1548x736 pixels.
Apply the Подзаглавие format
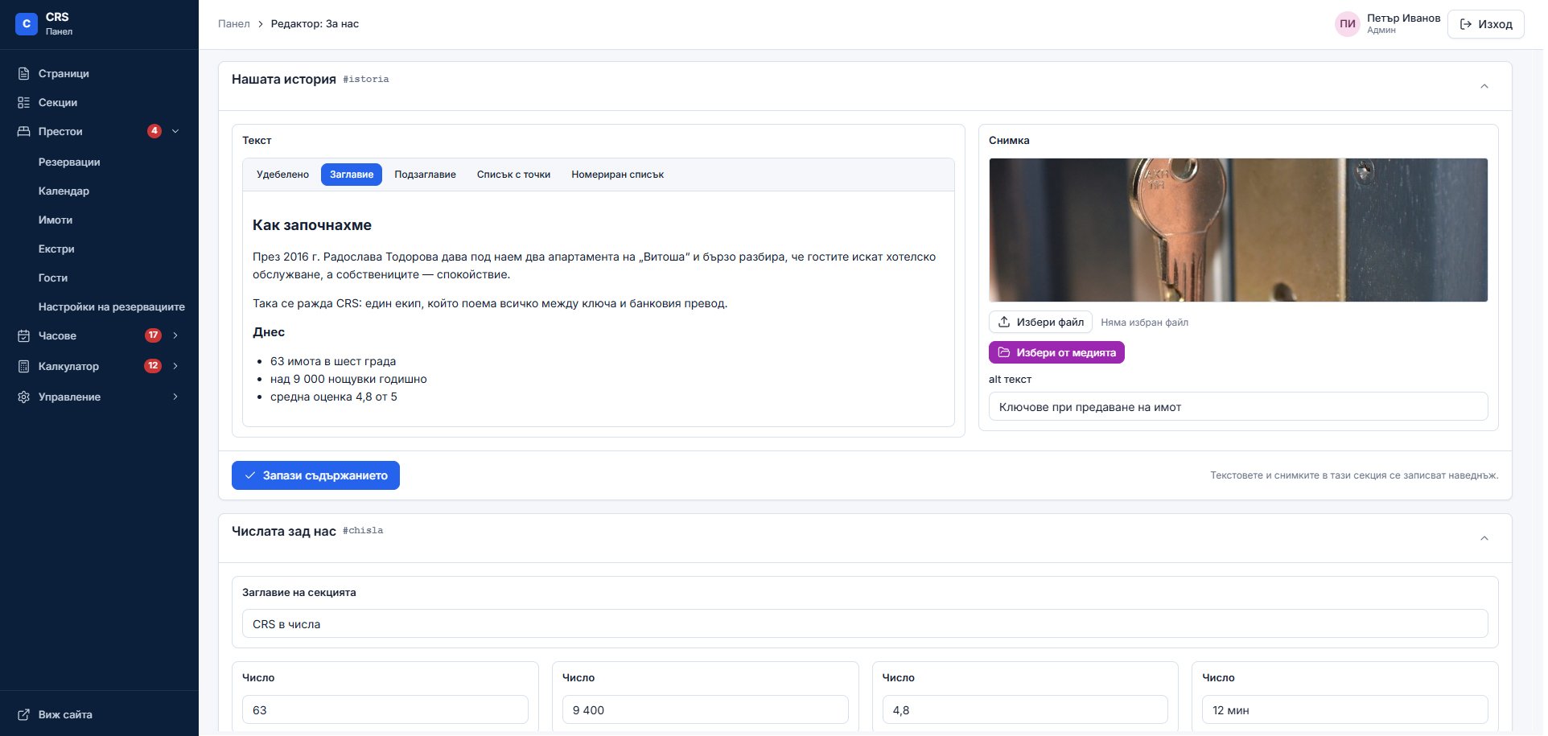point(425,175)
